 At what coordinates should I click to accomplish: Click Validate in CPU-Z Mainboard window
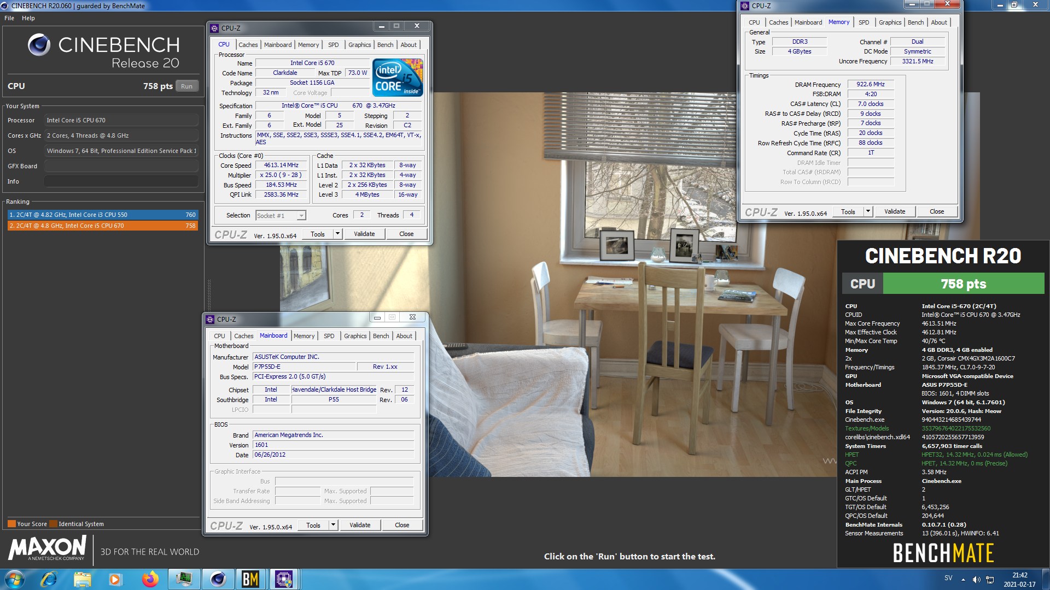tap(360, 525)
